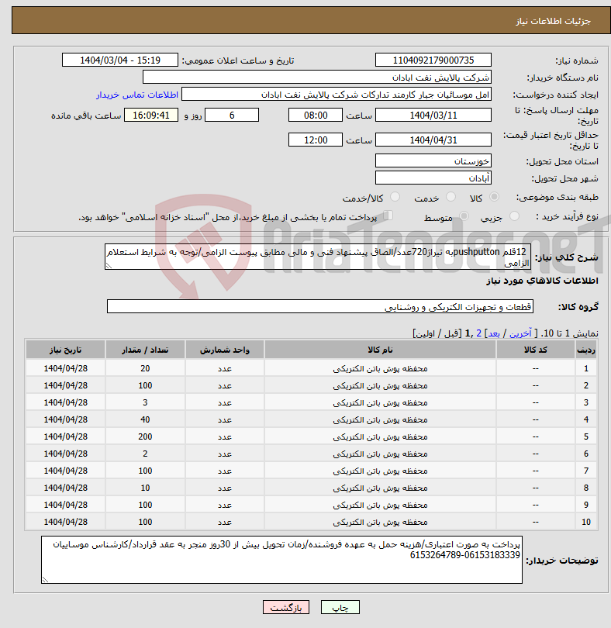Screen dimensions: 611x628
Task: Go to the بعد page link
Action: point(493,333)
